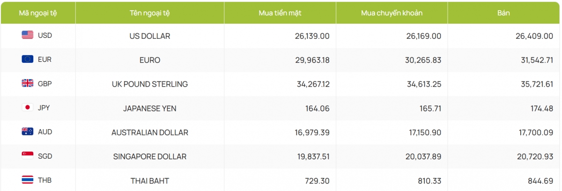Click the USD currency code
The image size is (562, 191).
(x=45, y=36)
